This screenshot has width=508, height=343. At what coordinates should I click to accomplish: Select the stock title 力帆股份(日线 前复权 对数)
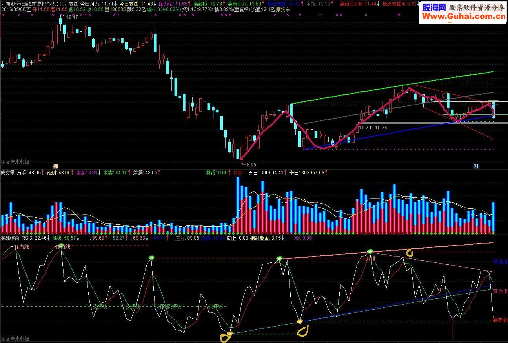pos(29,3)
